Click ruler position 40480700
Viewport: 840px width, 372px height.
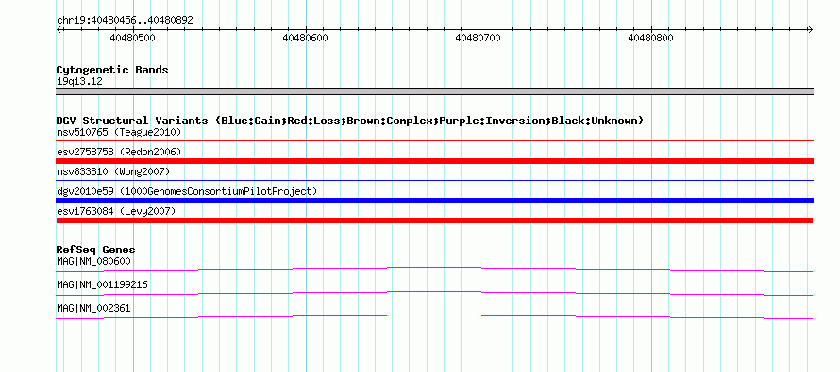point(478,38)
